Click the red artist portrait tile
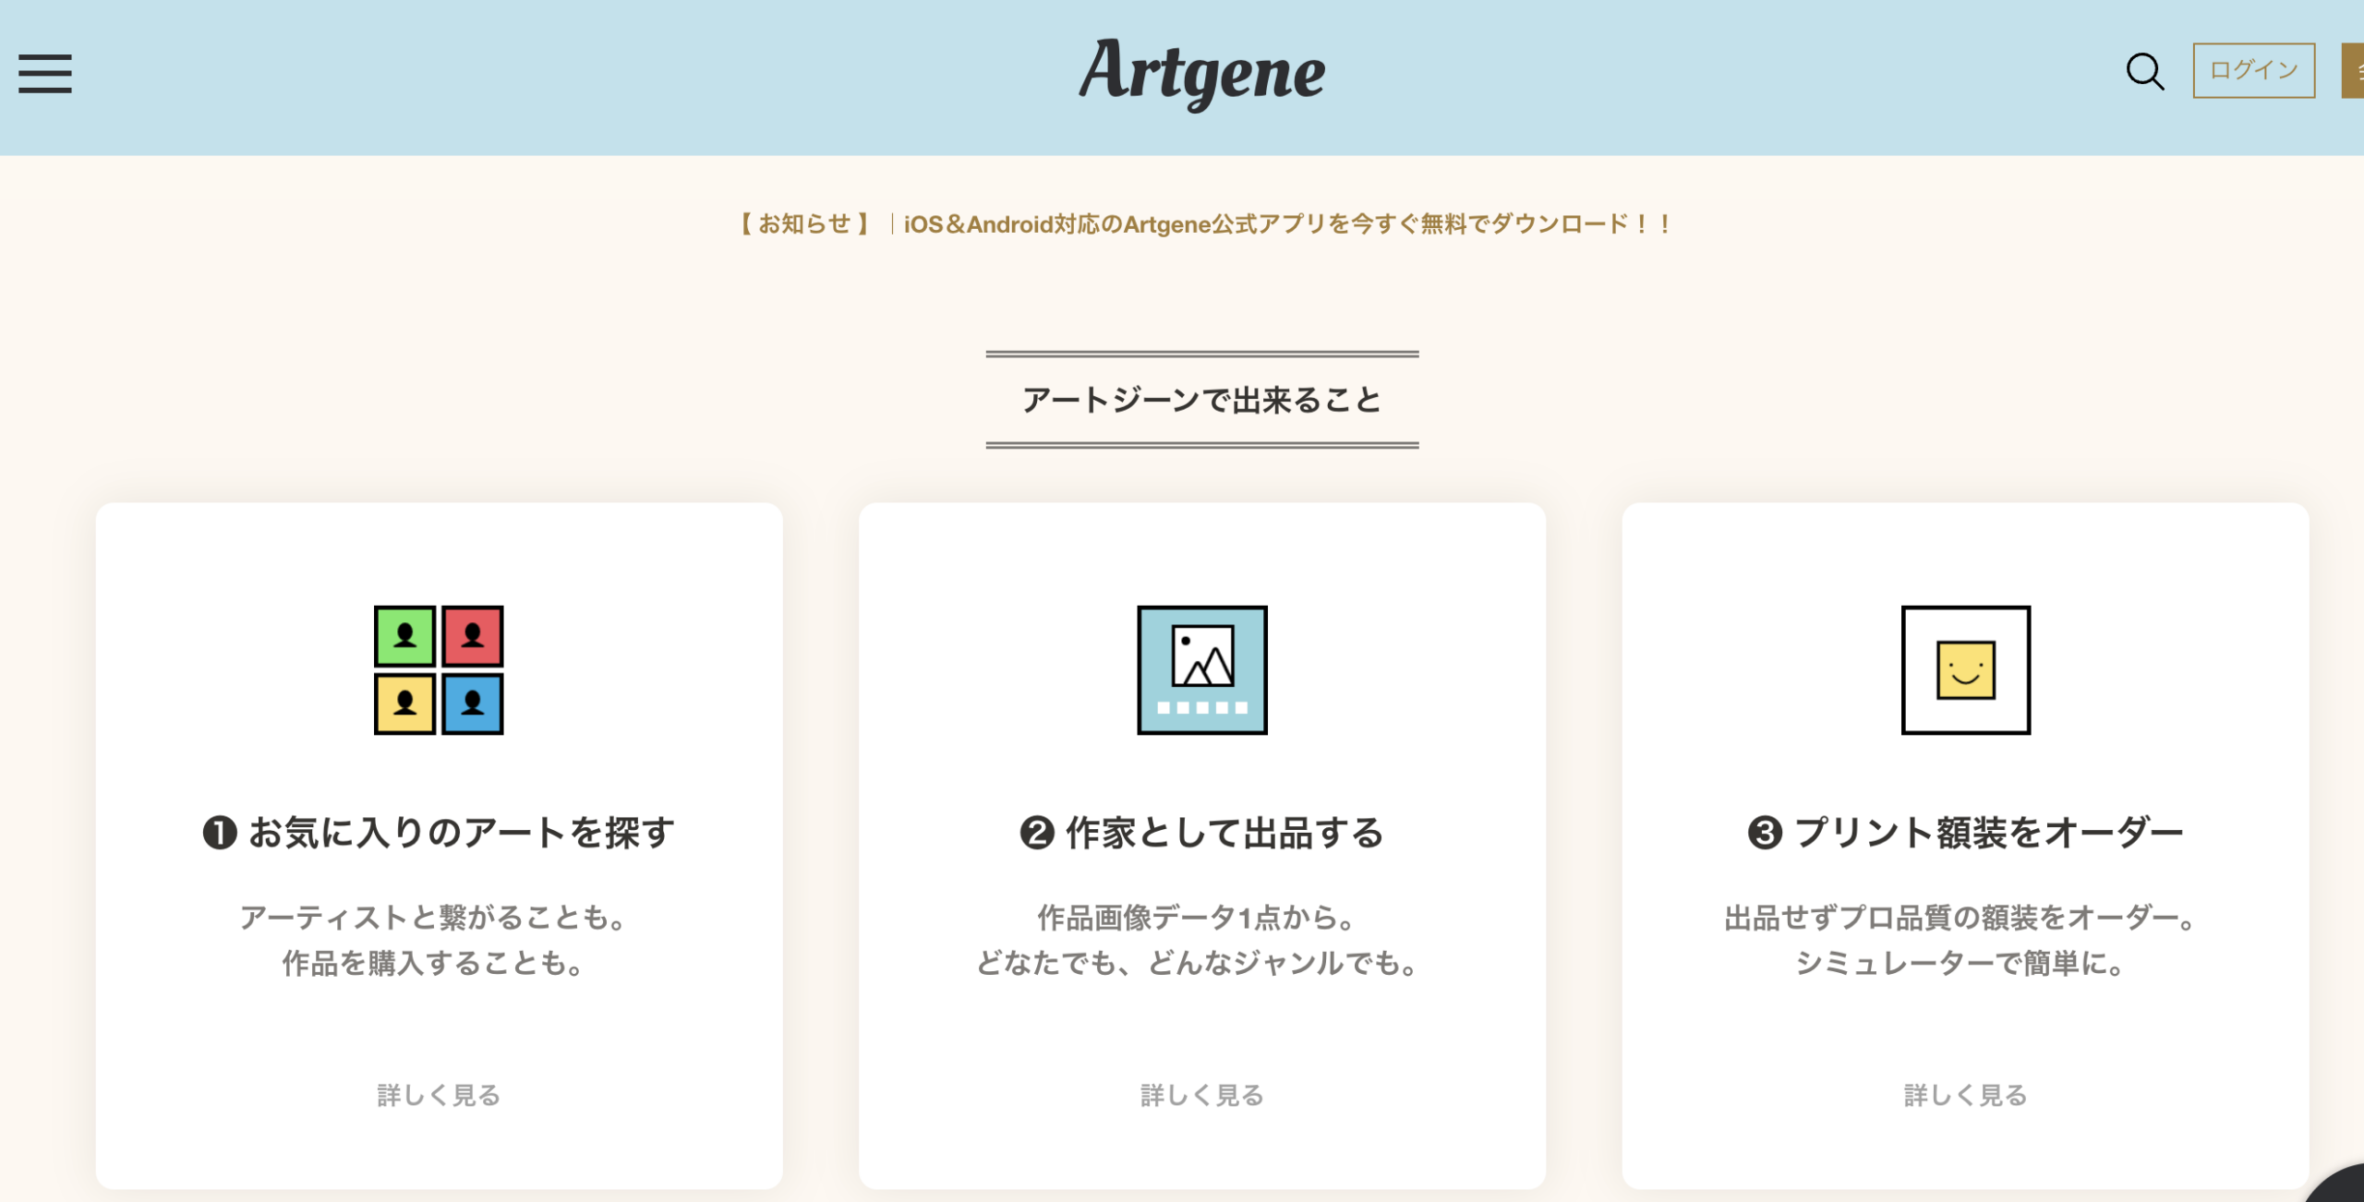This screenshot has width=2364, height=1202. (x=473, y=636)
